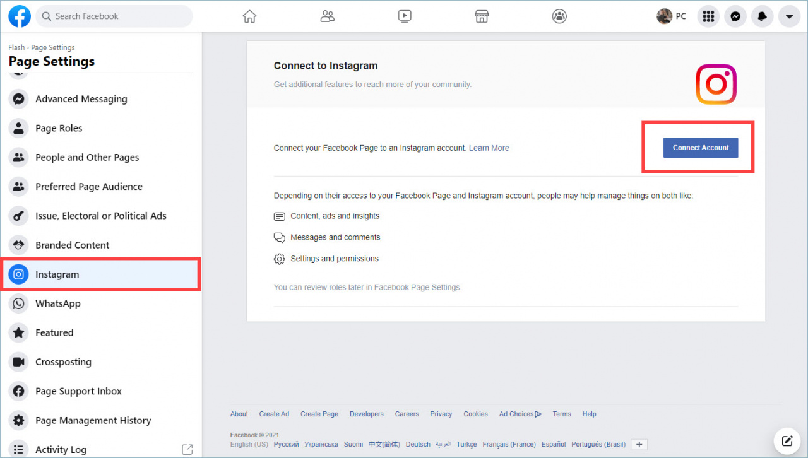808x458 pixels.
Task: Open the Groups icon in top navigation
Action: point(559,16)
